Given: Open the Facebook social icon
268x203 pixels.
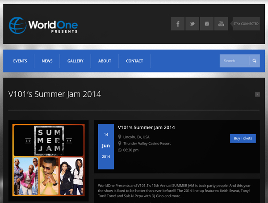Looking at the screenshot, I should [177, 24].
